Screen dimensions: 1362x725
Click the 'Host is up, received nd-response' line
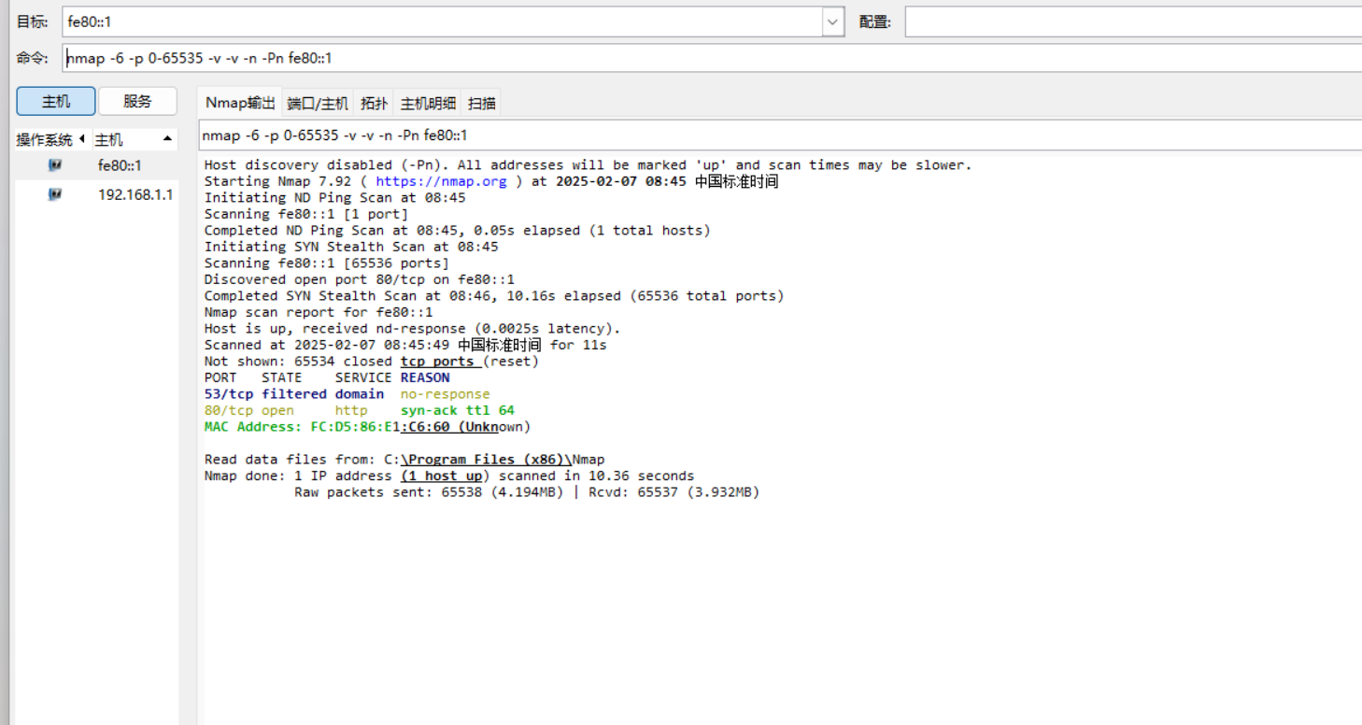[x=412, y=329]
